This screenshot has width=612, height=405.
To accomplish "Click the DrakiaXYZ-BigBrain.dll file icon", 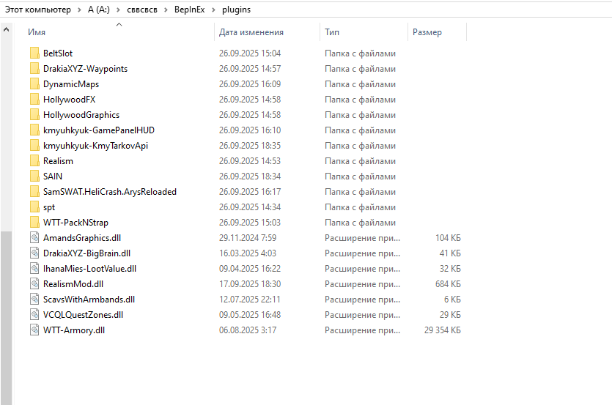I will click(34, 253).
